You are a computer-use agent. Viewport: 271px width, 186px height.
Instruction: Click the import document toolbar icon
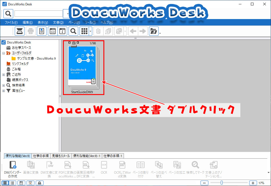[42, 31]
